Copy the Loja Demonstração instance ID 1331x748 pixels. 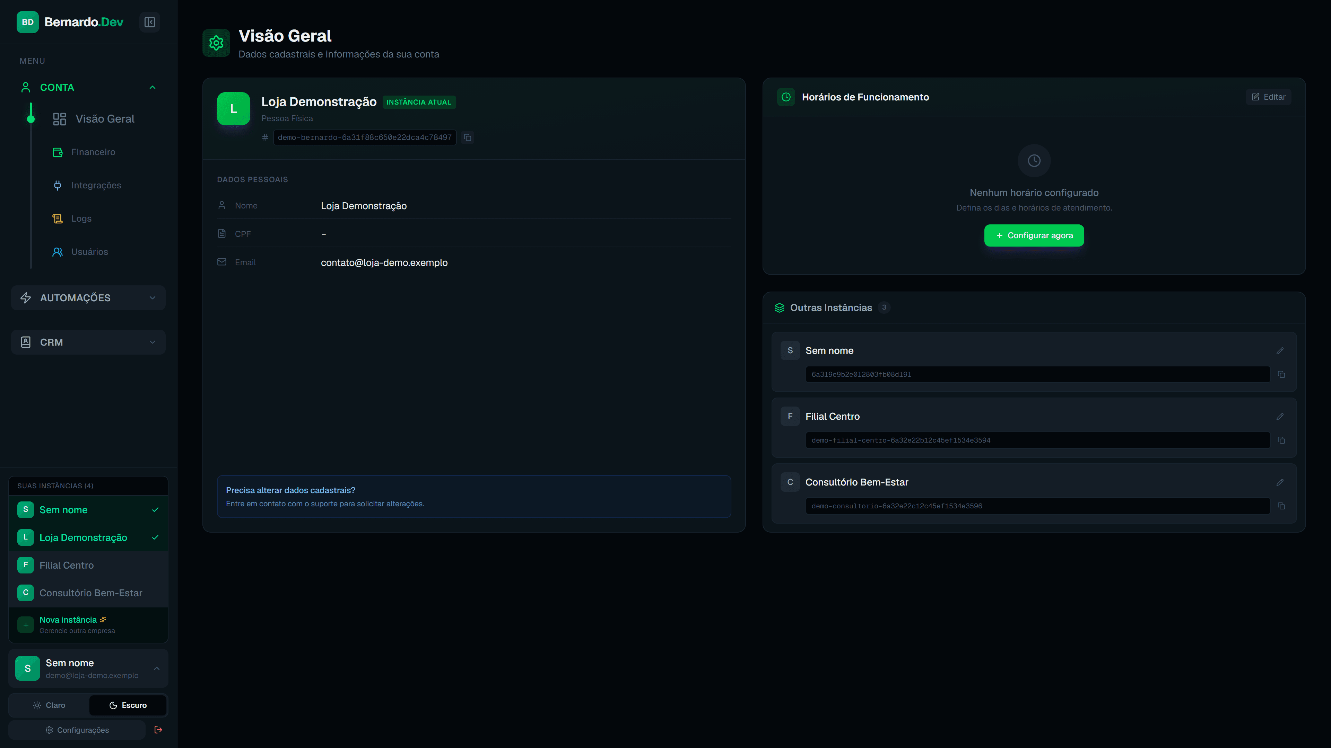tap(468, 137)
